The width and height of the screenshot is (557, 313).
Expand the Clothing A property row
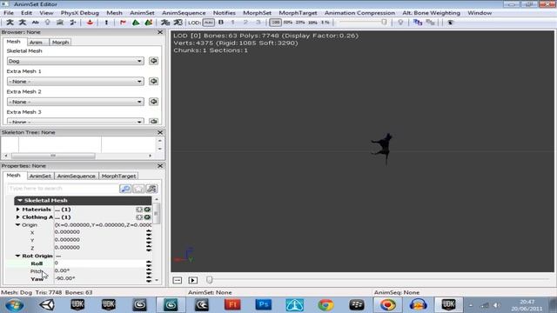point(17,217)
